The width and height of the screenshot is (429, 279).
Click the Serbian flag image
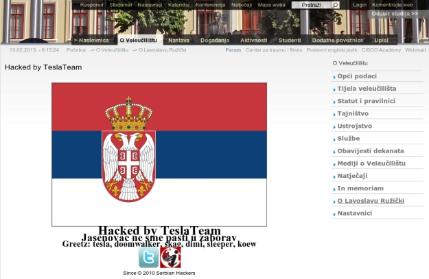click(x=159, y=155)
